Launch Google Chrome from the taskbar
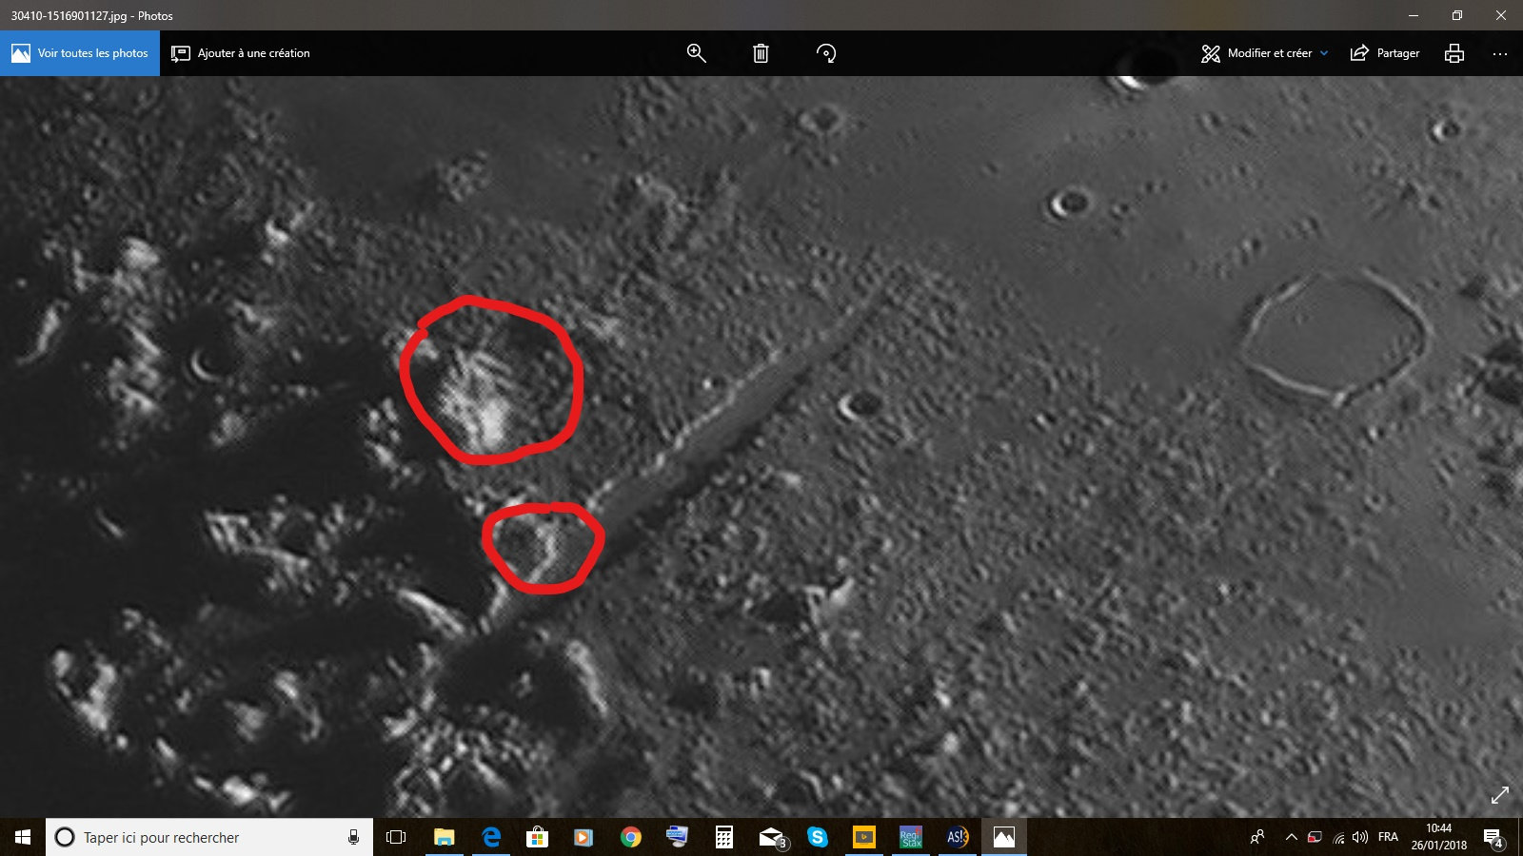 (630, 837)
